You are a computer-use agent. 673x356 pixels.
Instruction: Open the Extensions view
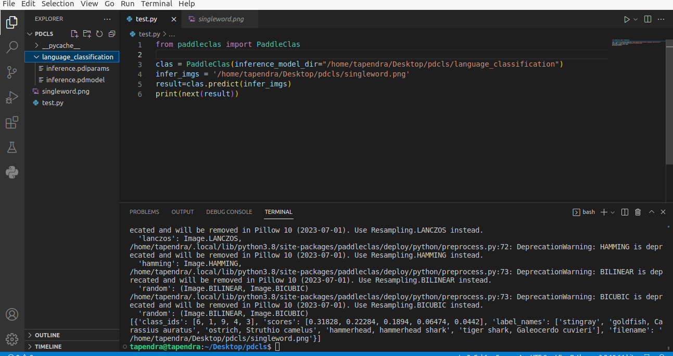(12, 122)
